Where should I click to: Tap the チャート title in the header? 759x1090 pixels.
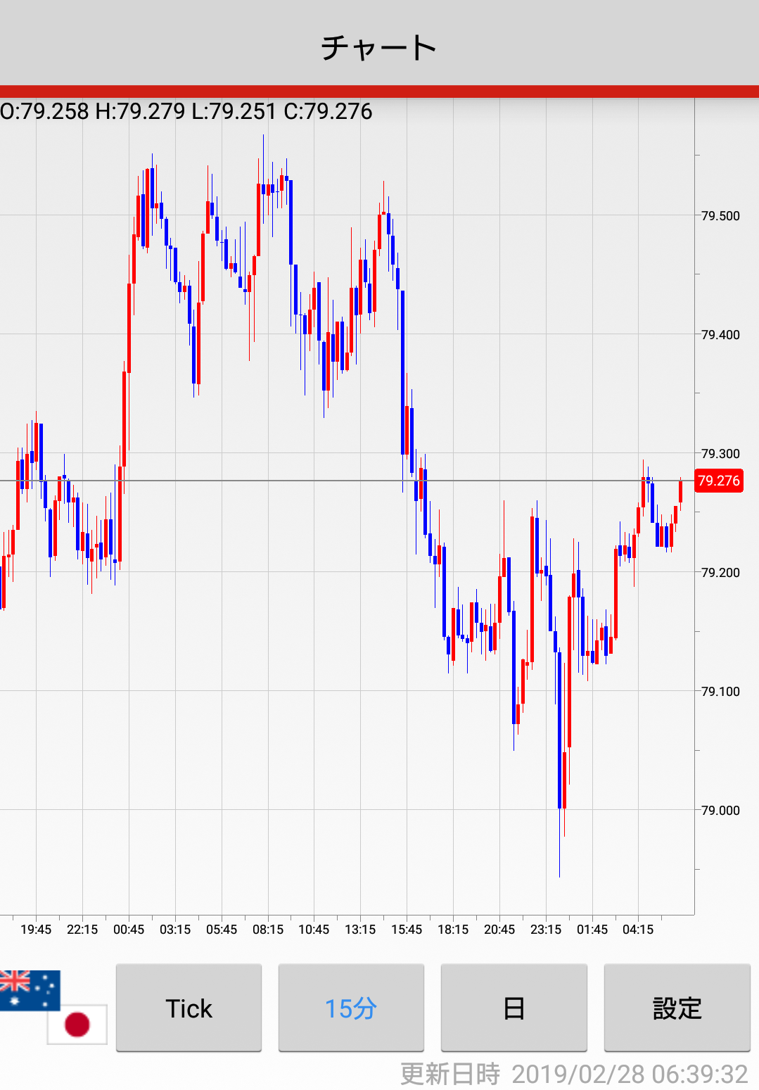click(379, 48)
